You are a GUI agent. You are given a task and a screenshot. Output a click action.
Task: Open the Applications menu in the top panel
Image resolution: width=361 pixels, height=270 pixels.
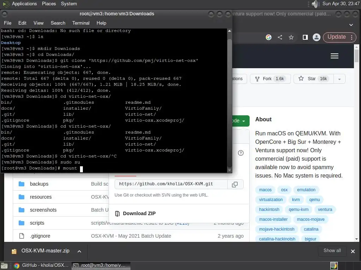coord(24,4)
